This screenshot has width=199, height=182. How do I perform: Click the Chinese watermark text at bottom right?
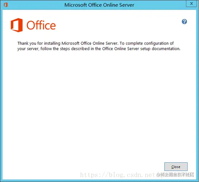click(x=175, y=175)
